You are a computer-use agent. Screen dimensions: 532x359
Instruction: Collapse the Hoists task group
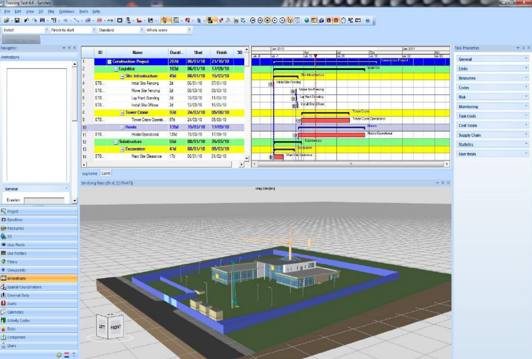click(122, 127)
